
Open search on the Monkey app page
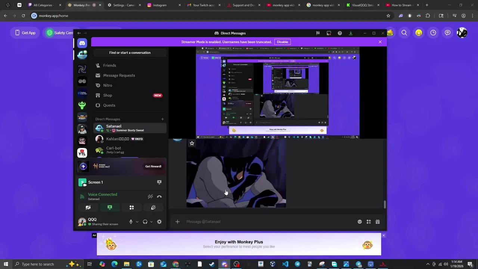(x=404, y=33)
